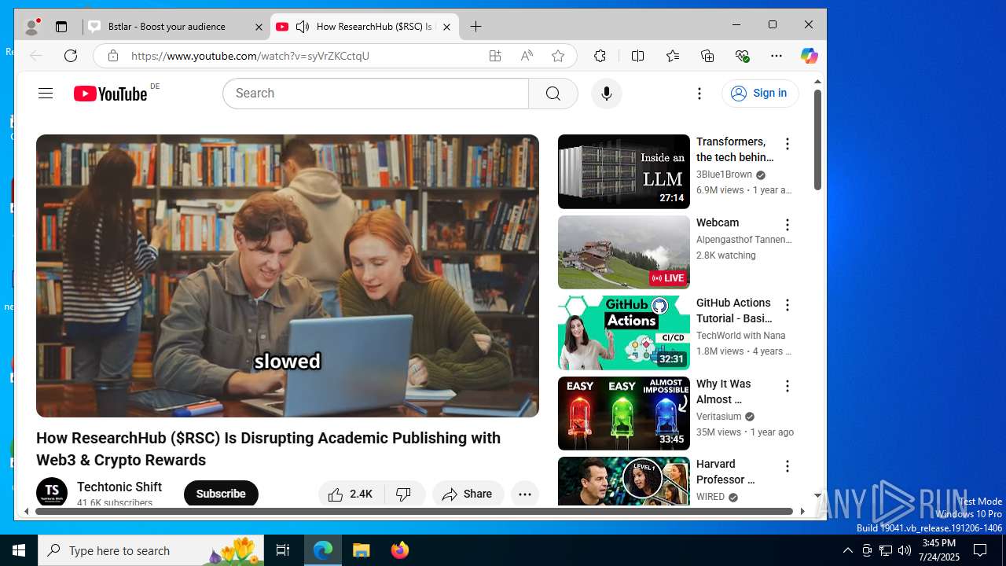Click the vertical page scrollbar thumb
1006x566 pixels.
tap(817, 140)
